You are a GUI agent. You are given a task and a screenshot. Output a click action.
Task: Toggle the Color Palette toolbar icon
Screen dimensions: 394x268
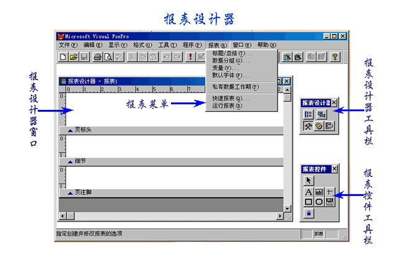pyautogui.click(x=319, y=126)
